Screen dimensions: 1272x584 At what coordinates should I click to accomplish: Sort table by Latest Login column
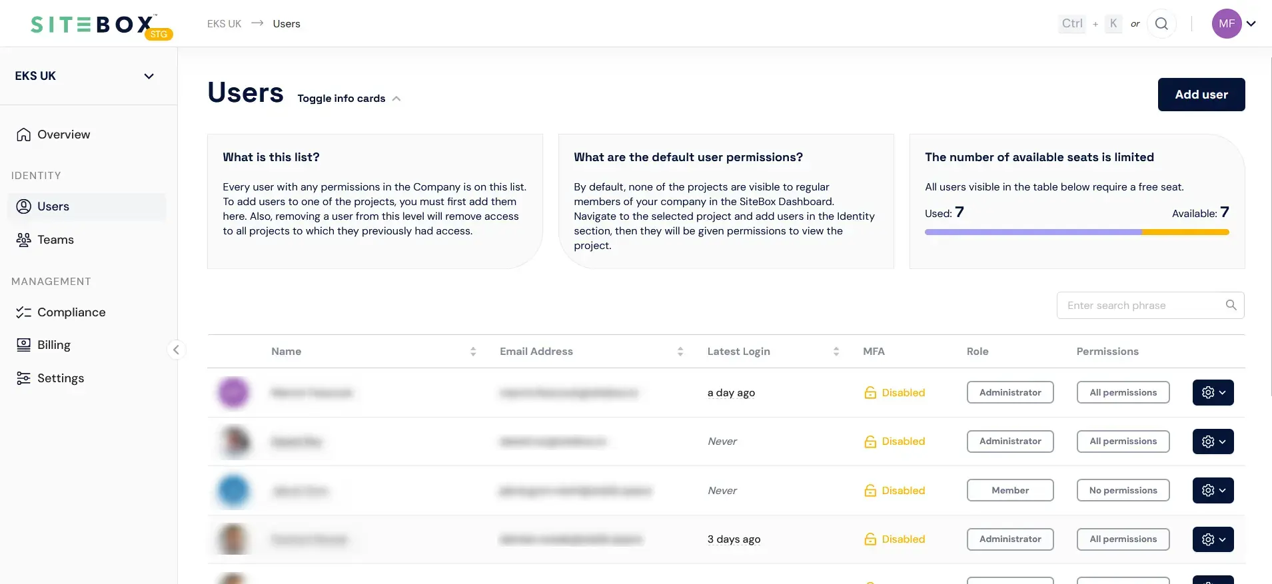[x=836, y=352]
